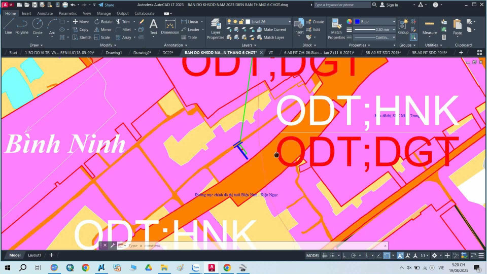Viewport: 487px width, 274px height.
Task: Switch to the Annotate ribbon tab
Action: tap(45, 13)
